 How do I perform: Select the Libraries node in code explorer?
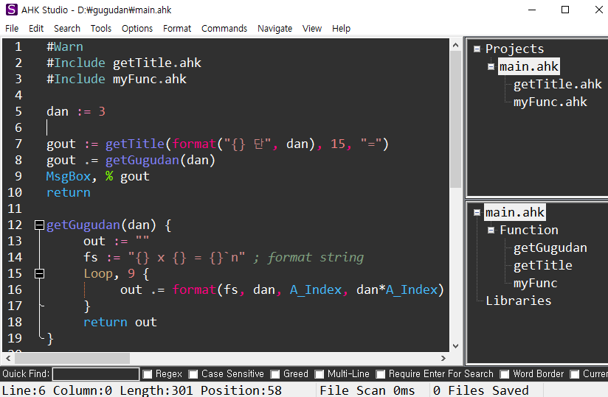point(518,301)
